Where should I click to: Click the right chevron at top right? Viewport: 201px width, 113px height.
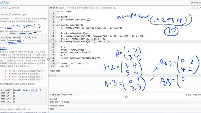pos(200,8)
